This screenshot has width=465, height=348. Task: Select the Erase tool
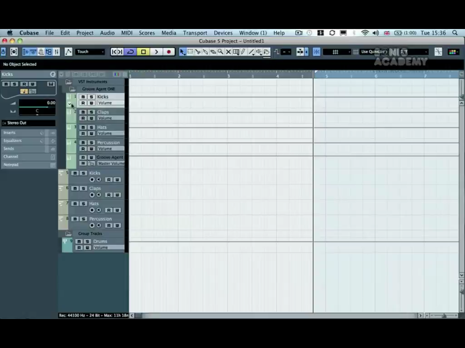click(x=213, y=52)
